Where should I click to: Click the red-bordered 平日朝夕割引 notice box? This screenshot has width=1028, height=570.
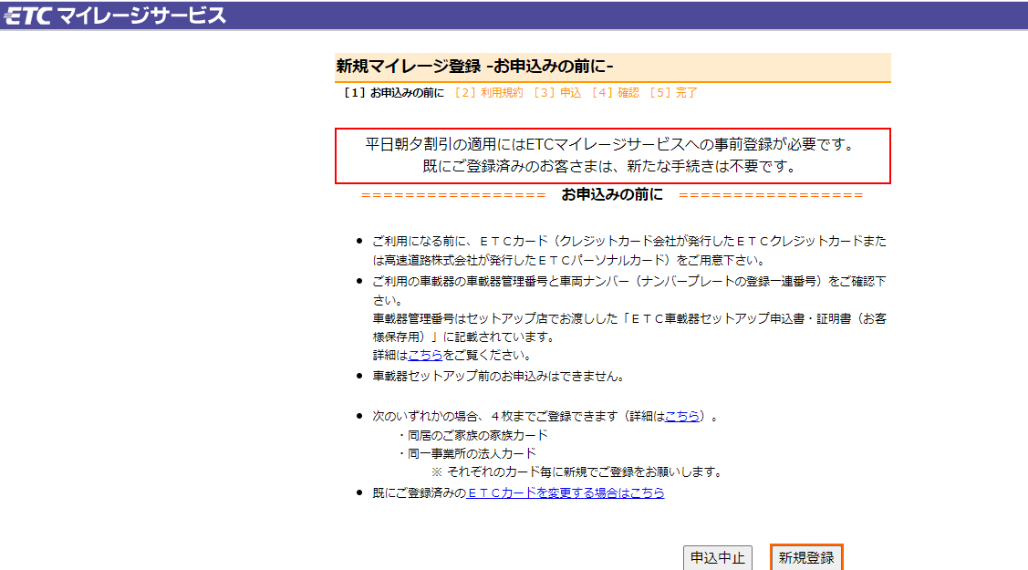tap(612, 156)
